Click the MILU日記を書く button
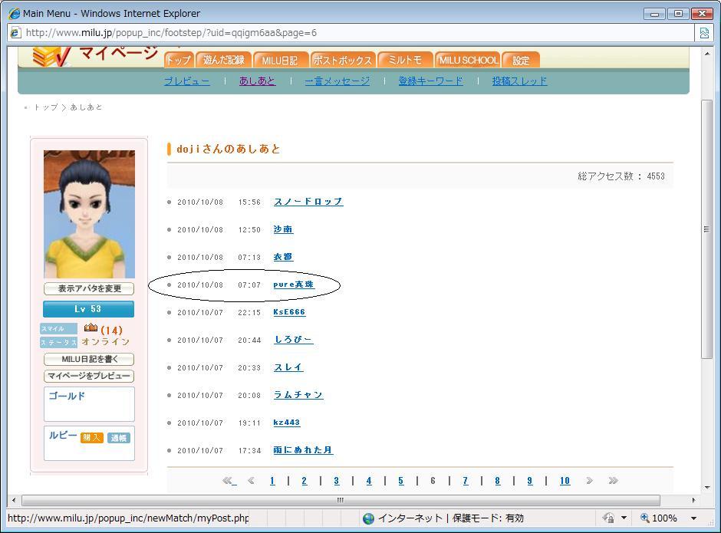The height and width of the screenshot is (533, 721). tap(89, 359)
